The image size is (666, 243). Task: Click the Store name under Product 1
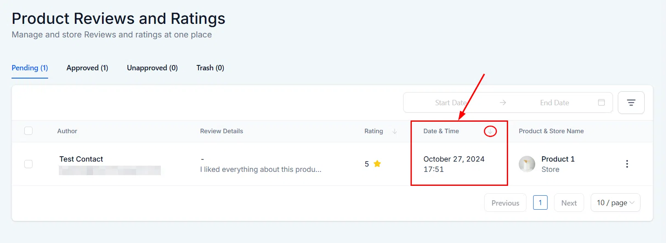tap(550, 169)
